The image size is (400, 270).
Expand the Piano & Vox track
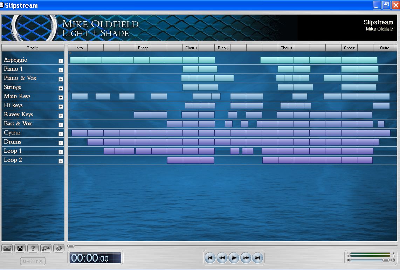61,79
